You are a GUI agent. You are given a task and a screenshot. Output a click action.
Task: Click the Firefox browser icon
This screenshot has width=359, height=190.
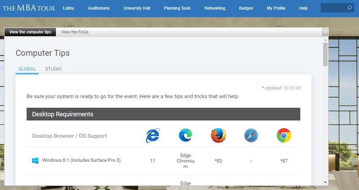pos(218,135)
